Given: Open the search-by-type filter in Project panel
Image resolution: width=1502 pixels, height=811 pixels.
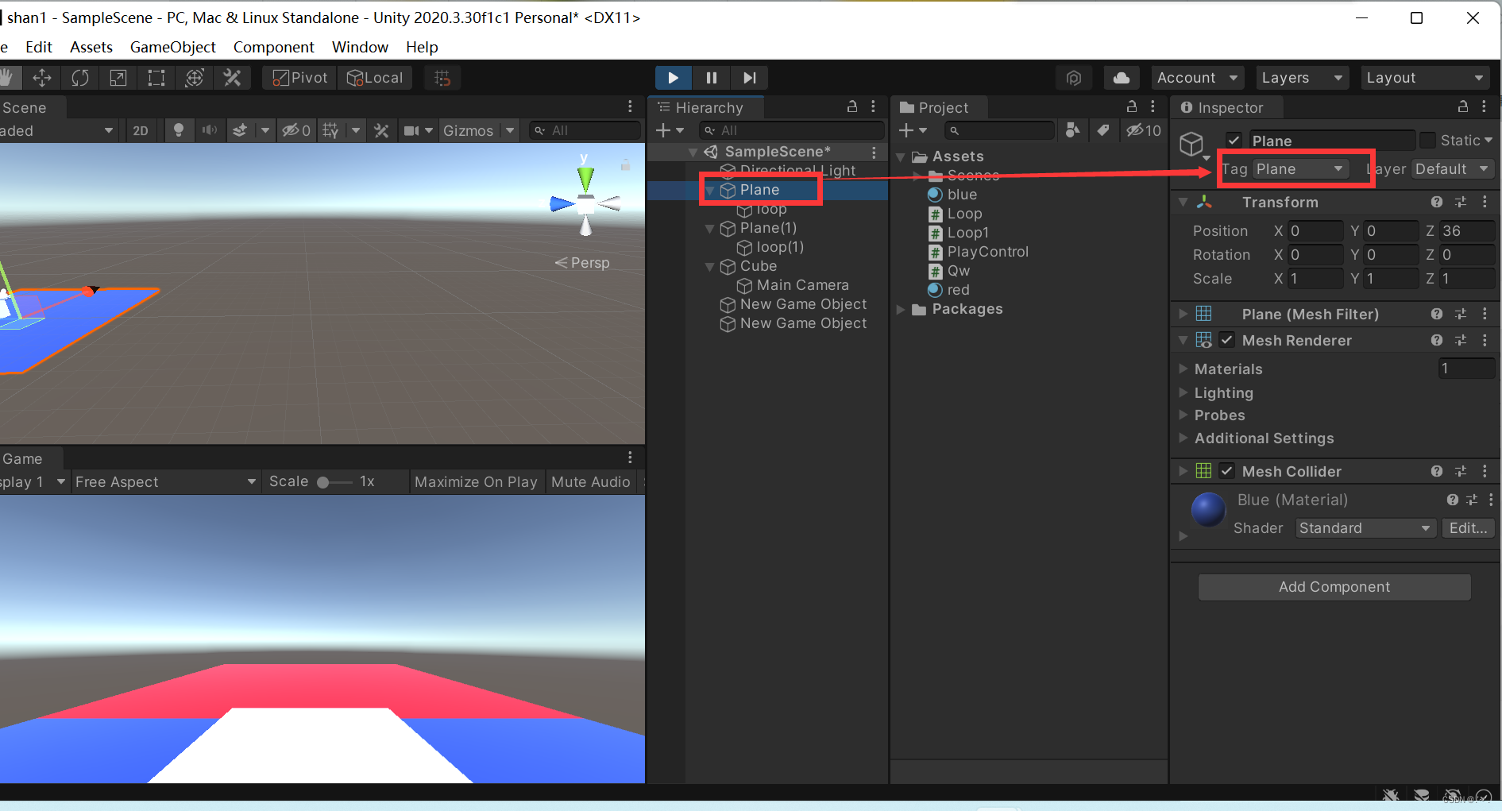Looking at the screenshot, I should (1073, 130).
